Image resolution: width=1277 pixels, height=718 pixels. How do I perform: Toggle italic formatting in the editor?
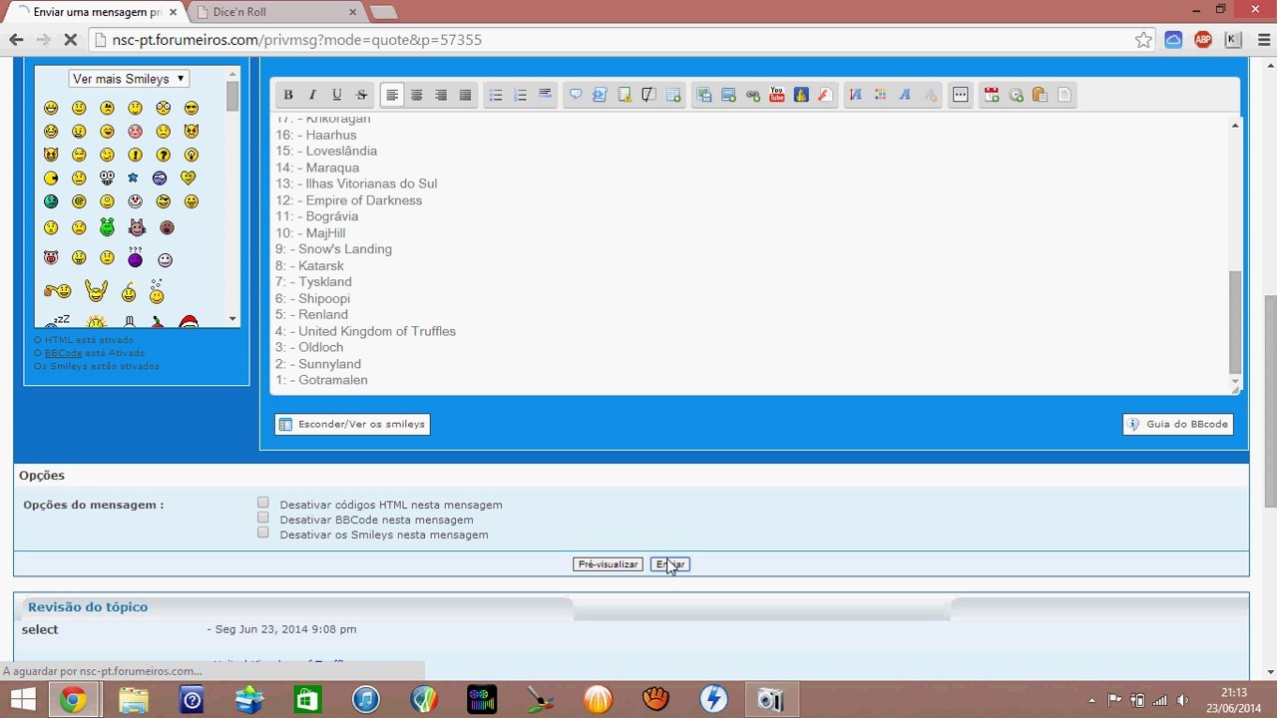(312, 95)
